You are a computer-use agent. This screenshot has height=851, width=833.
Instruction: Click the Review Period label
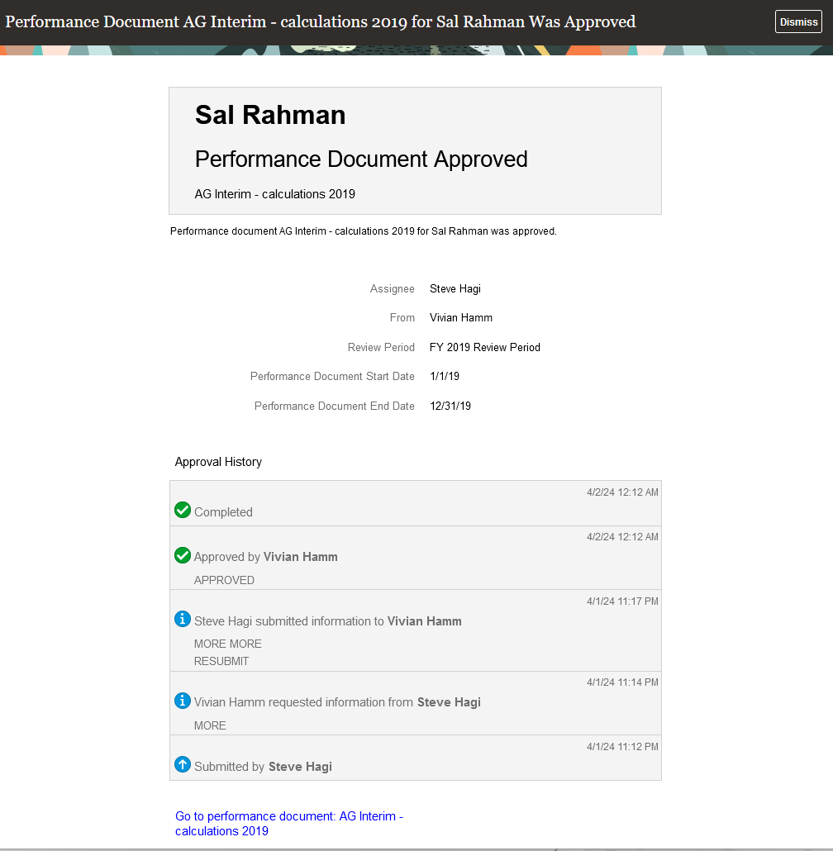(381, 347)
